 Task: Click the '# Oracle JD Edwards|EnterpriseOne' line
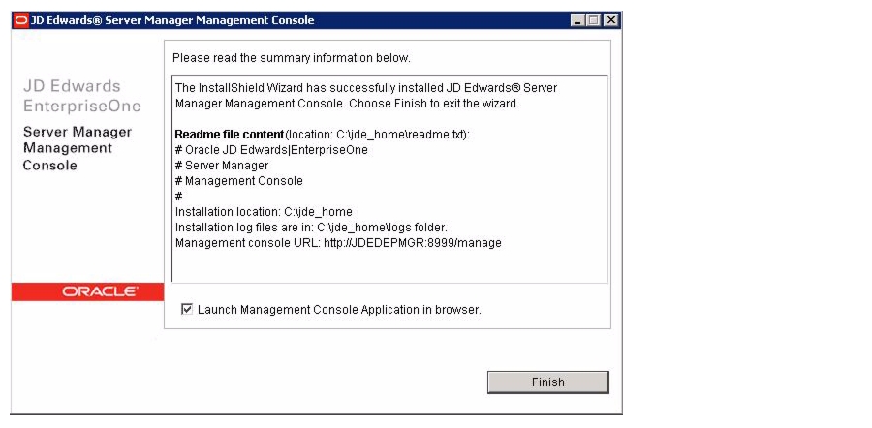271,150
